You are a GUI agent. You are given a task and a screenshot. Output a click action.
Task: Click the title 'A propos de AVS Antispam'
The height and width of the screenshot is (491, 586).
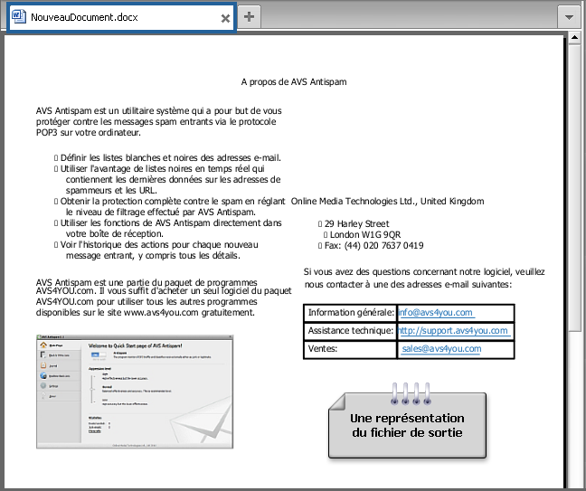pos(294,81)
